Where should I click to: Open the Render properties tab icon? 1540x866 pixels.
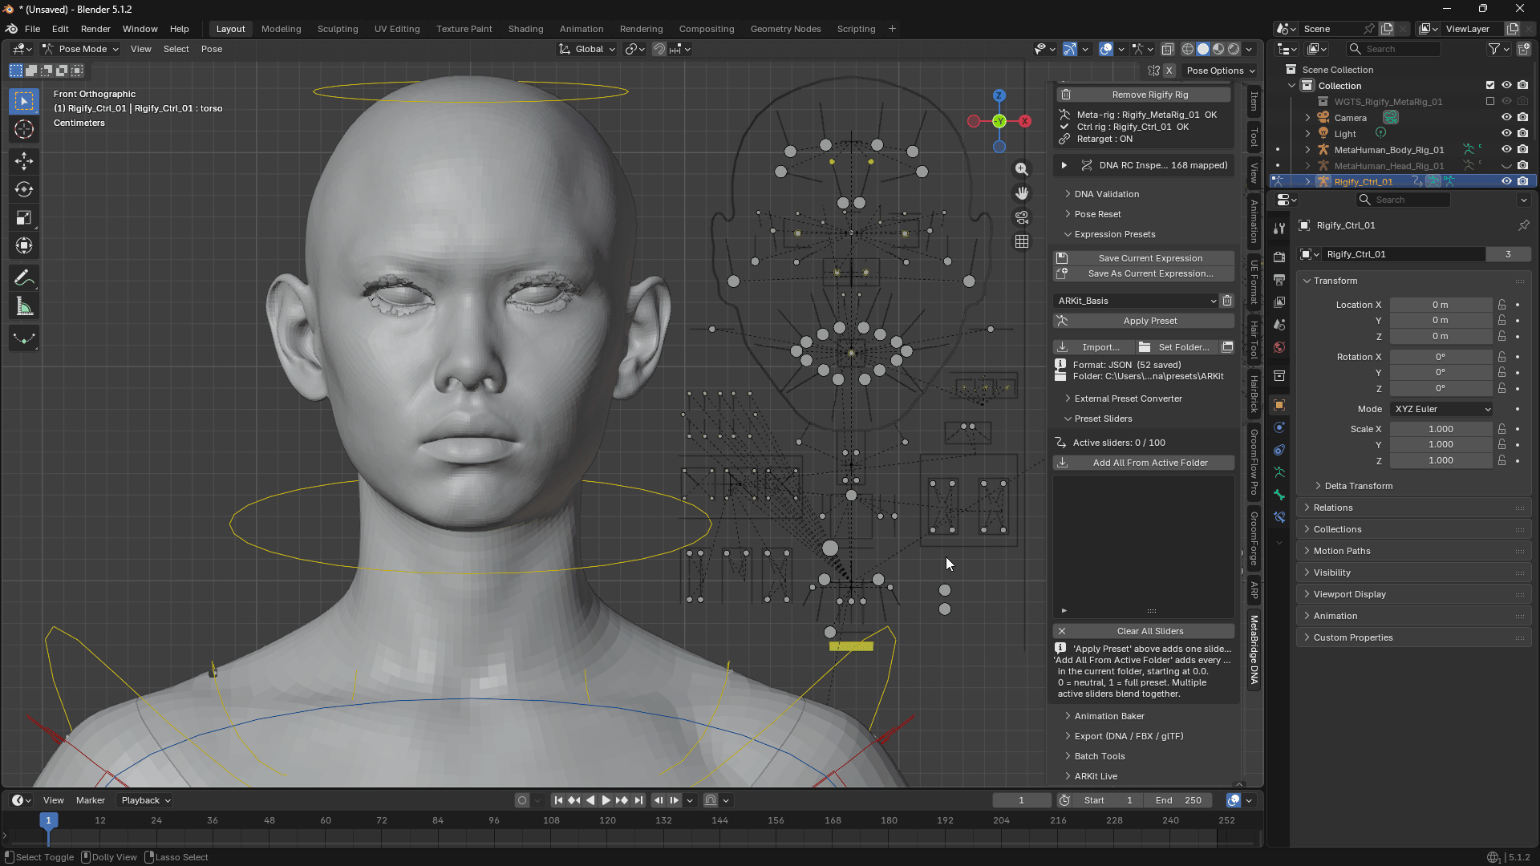click(1279, 257)
